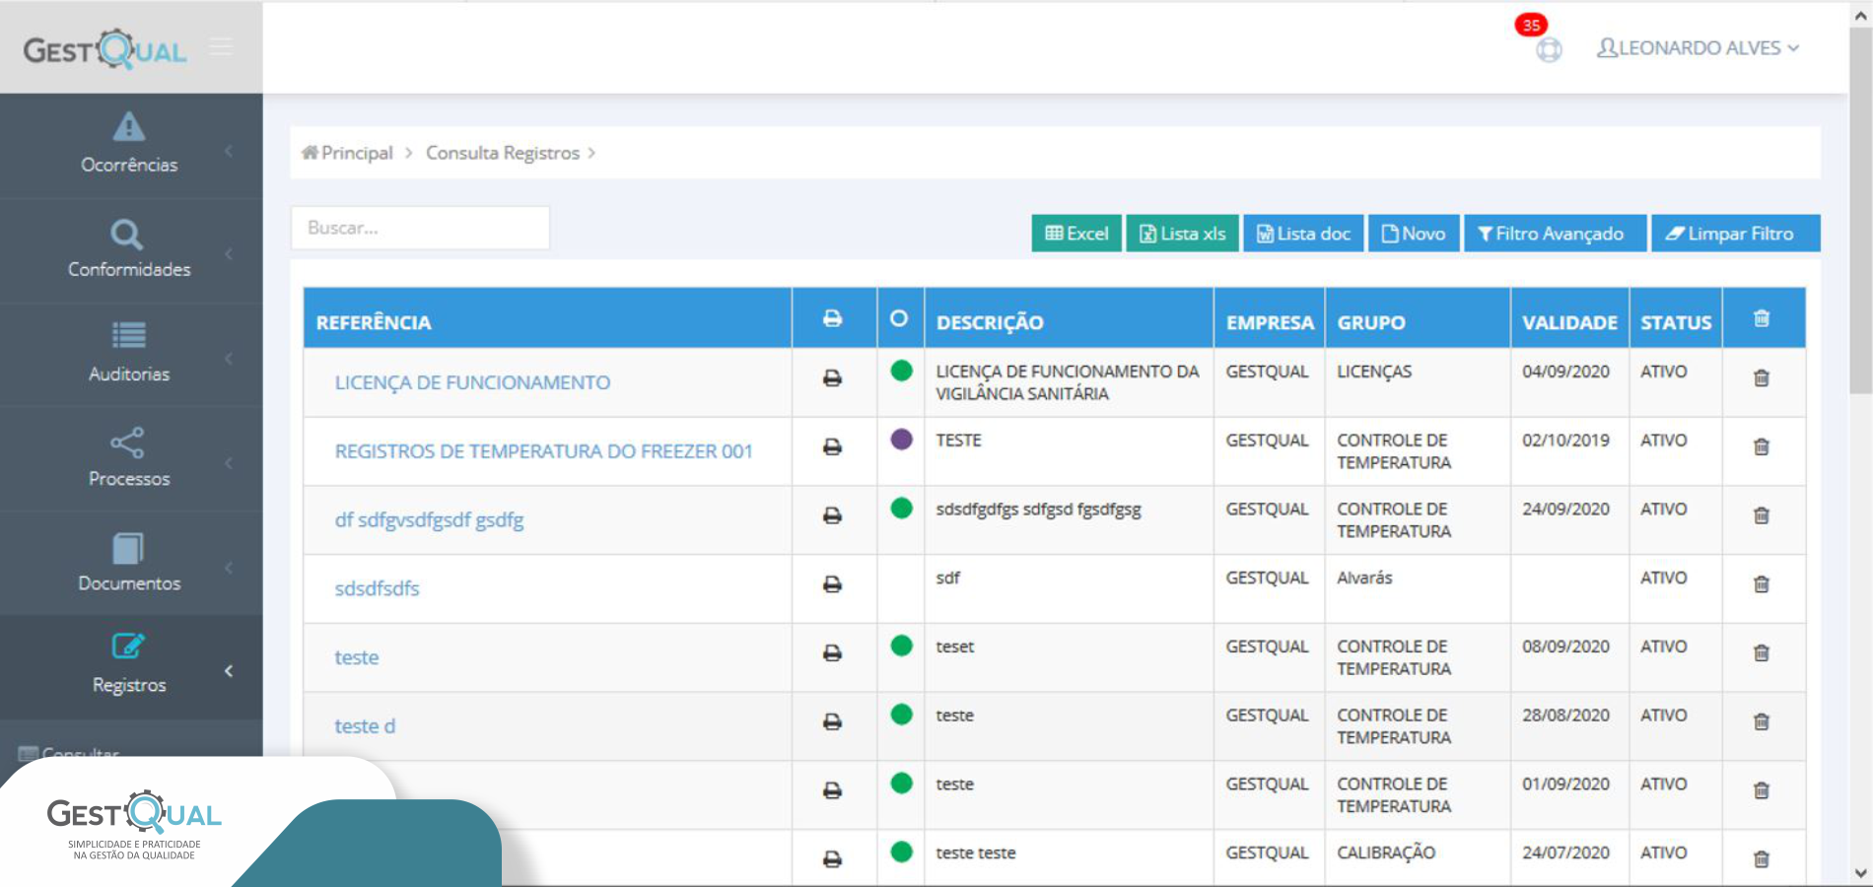Open the Filtro Avançado button
Viewport: 1873px width, 887px height.
pyautogui.click(x=1556, y=234)
